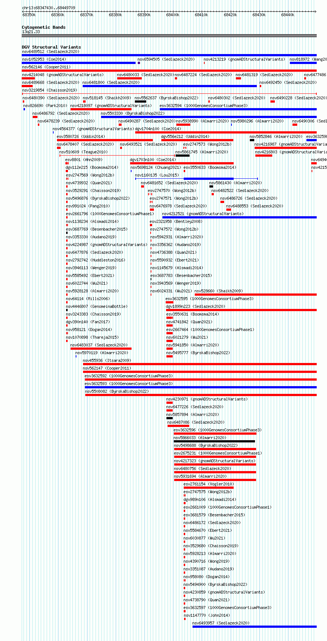Click nsv826690 (Park2010) label
327x641 pixels.
tap(45, 106)
